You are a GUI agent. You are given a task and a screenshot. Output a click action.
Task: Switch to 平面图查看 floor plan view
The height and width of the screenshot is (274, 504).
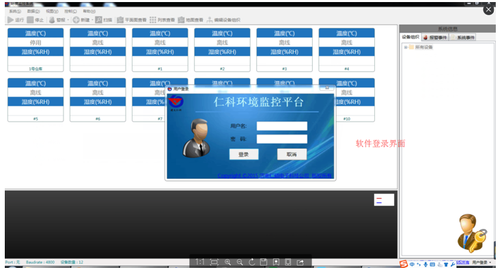click(x=132, y=20)
